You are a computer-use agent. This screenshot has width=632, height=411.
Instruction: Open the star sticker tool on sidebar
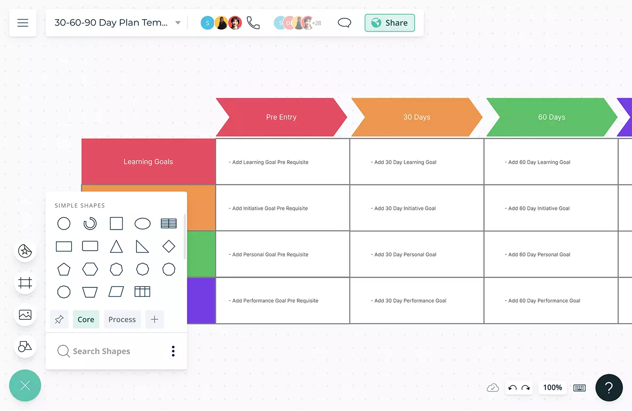click(25, 252)
